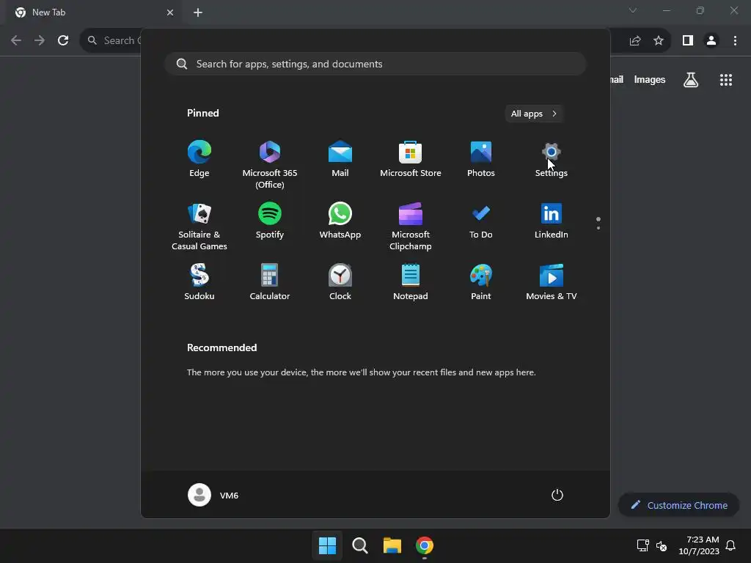Open Spotify from pinned apps
The height and width of the screenshot is (563, 751).
[x=270, y=221]
